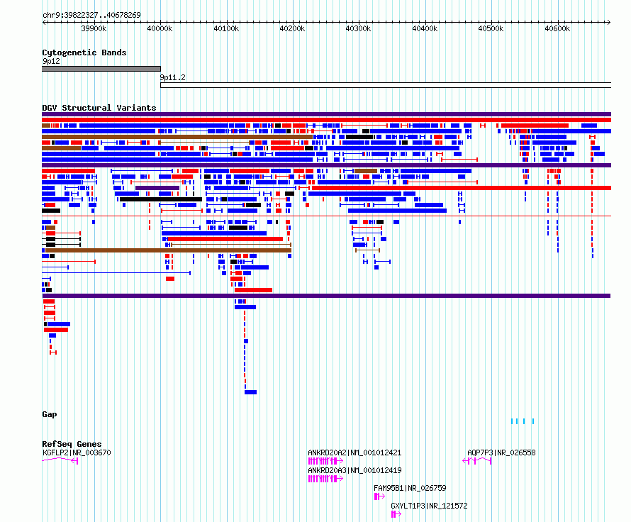Screen dimensions: 631x522
Task: Open the DGV Structural Variants track title
Action: tap(99, 108)
